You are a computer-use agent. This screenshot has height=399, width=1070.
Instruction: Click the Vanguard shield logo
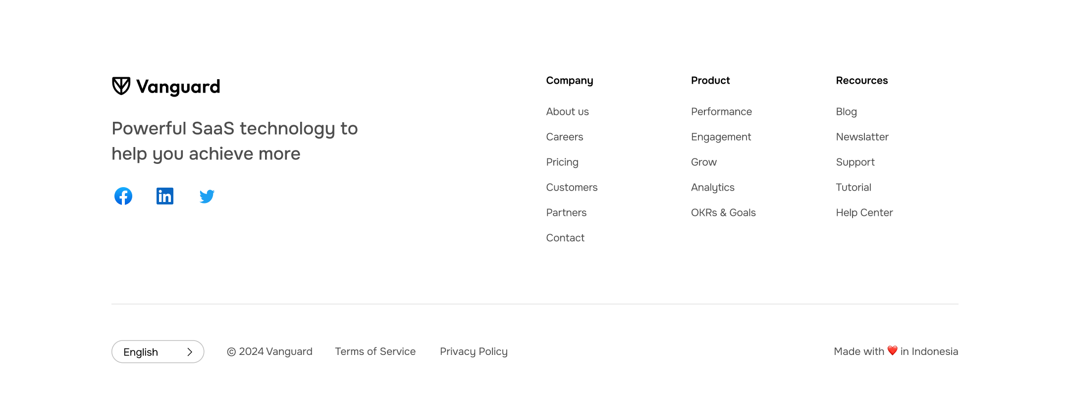pyautogui.click(x=121, y=86)
